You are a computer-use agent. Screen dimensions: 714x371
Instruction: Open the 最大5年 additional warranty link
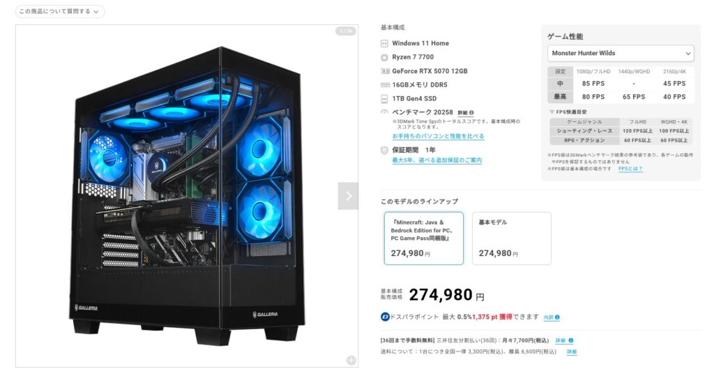pyautogui.click(x=436, y=160)
